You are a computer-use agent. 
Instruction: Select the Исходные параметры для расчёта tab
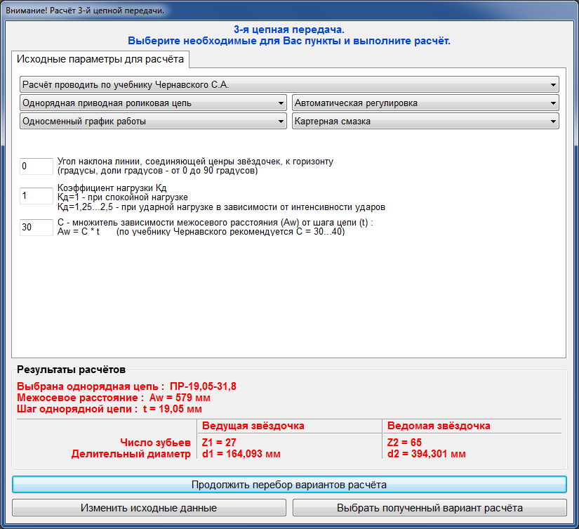[x=100, y=59]
